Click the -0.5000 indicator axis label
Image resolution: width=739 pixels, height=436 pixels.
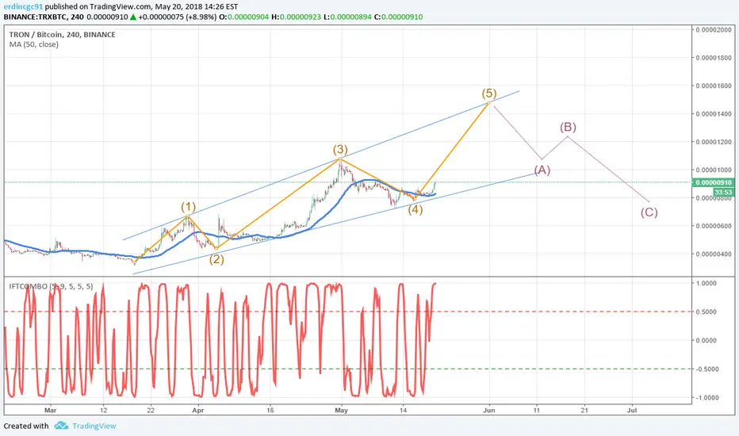706,369
